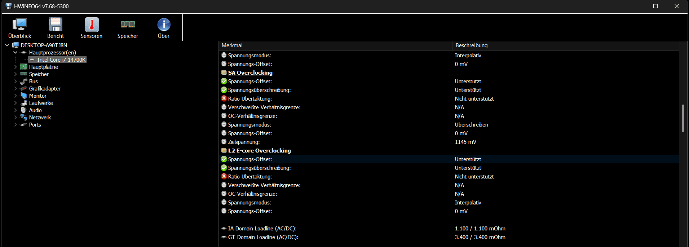The width and height of the screenshot is (689, 247).
Task: Select SA Spannungsüberschreibung row label
Action: coord(259,90)
